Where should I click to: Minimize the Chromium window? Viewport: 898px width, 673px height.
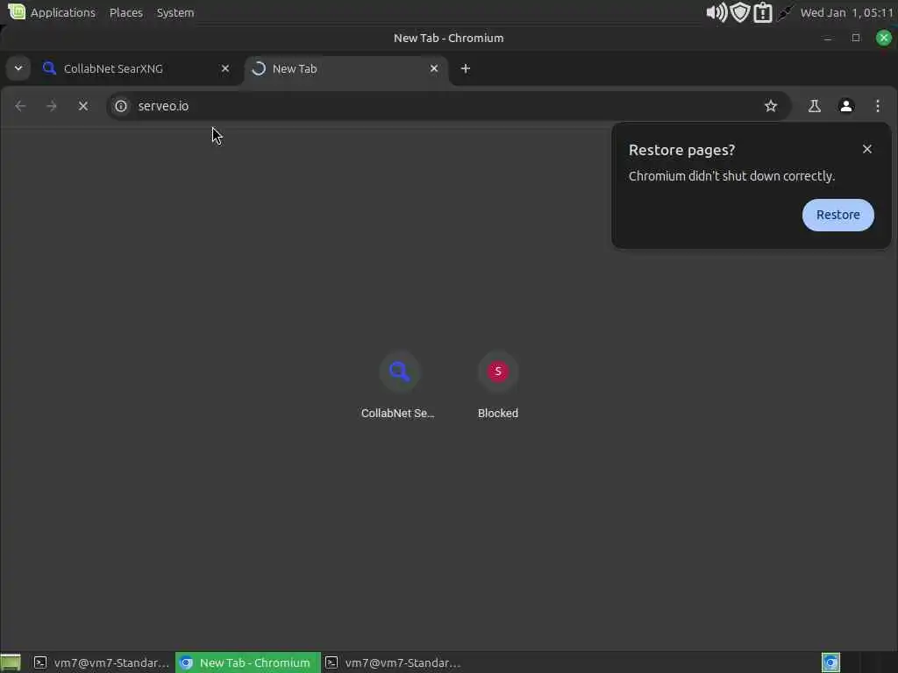pos(828,39)
